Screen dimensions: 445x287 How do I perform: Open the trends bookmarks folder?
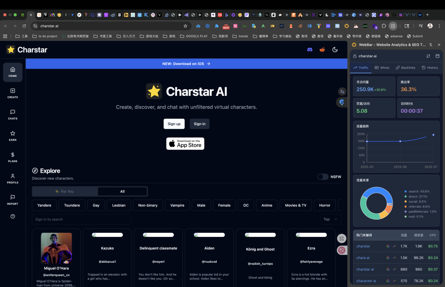pos(240,36)
